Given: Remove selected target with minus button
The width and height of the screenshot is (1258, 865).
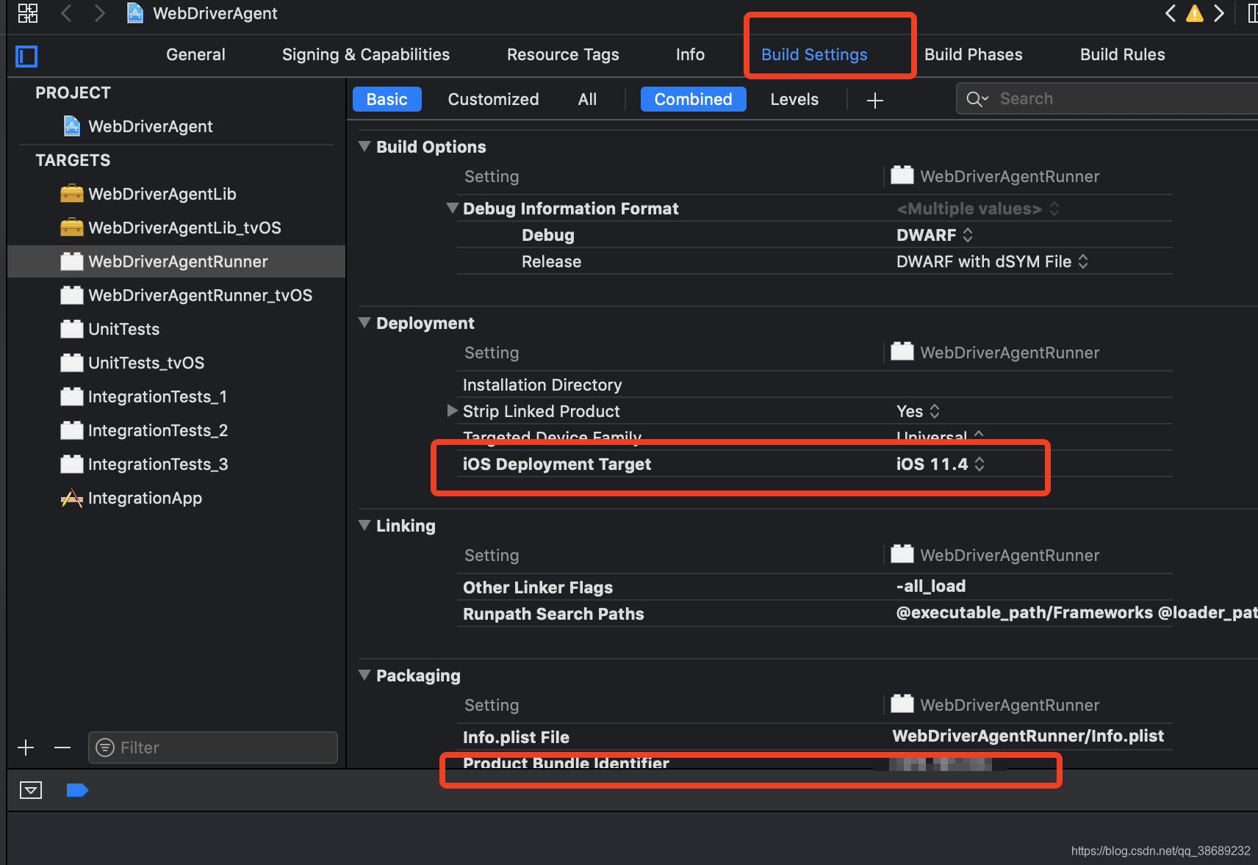Looking at the screenshot, I should pyautogui.click(x=62, y=748).
